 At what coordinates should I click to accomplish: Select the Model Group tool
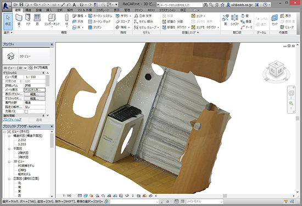(x=146, y=27)
